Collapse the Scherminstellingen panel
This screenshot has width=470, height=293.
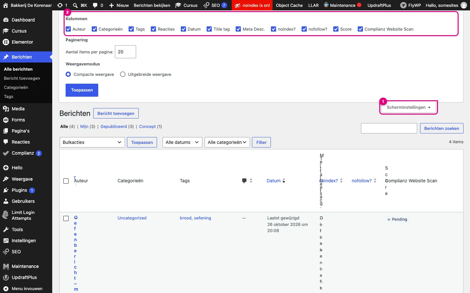click(409, 107)
